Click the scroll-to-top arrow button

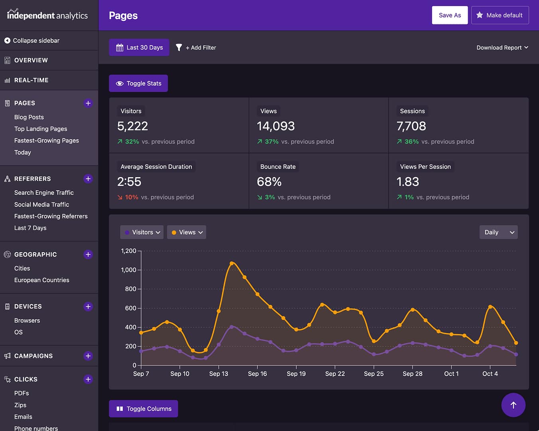point(513,405)
